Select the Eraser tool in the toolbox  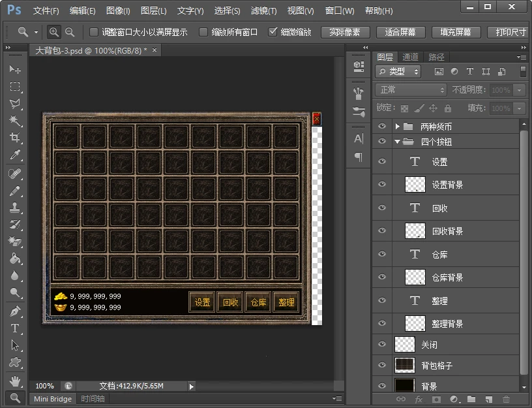coord(15,242)
